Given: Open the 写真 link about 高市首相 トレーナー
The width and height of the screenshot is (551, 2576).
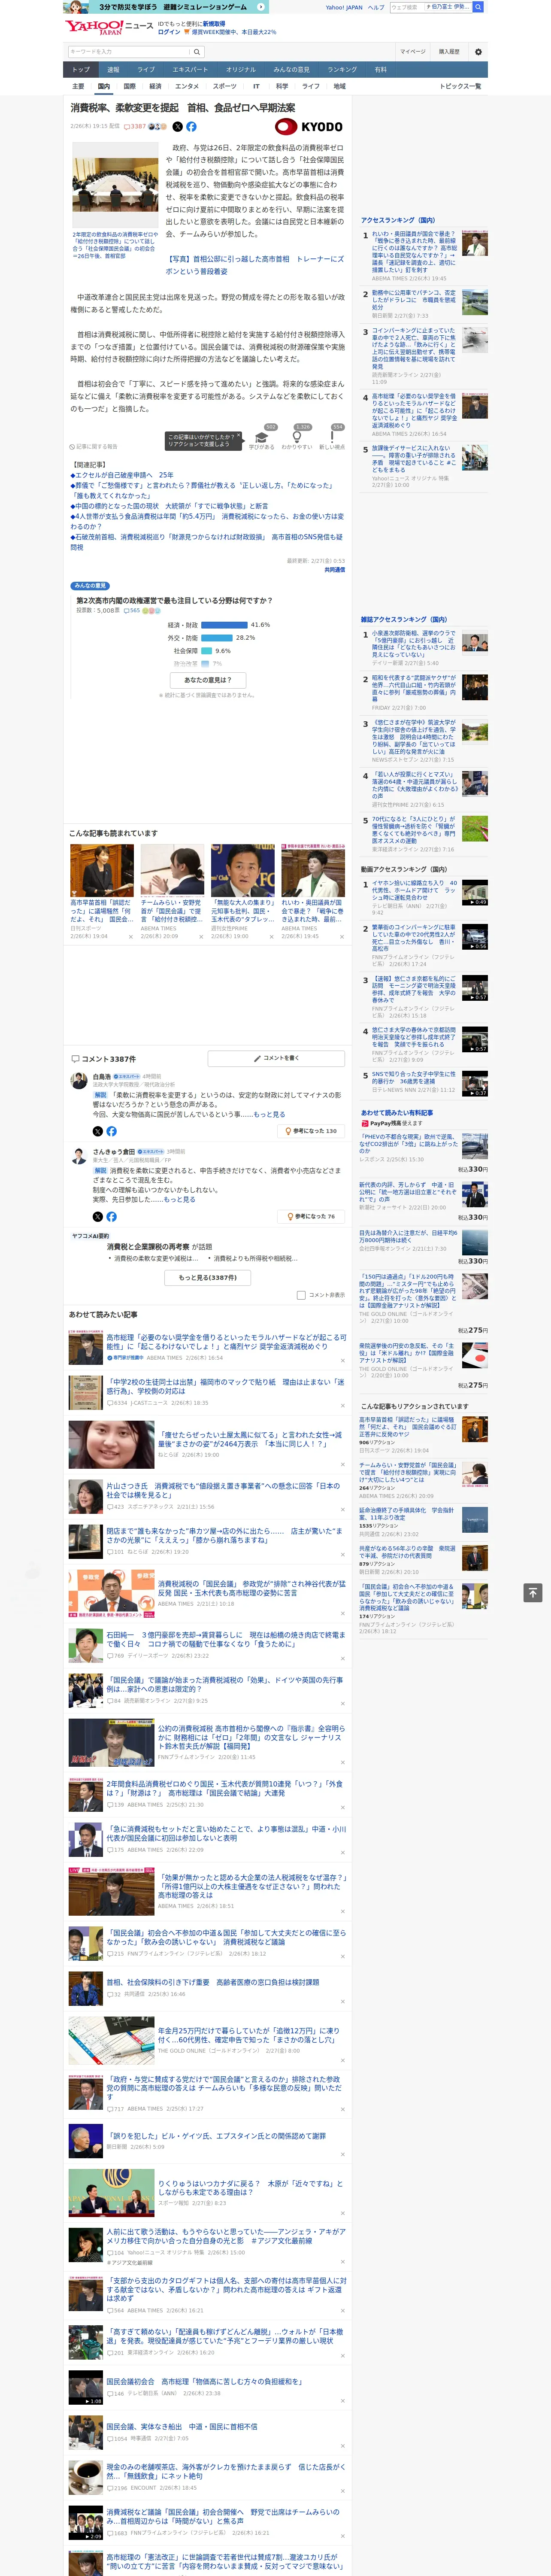Looking at the screenshot, I should pos(254,265).
